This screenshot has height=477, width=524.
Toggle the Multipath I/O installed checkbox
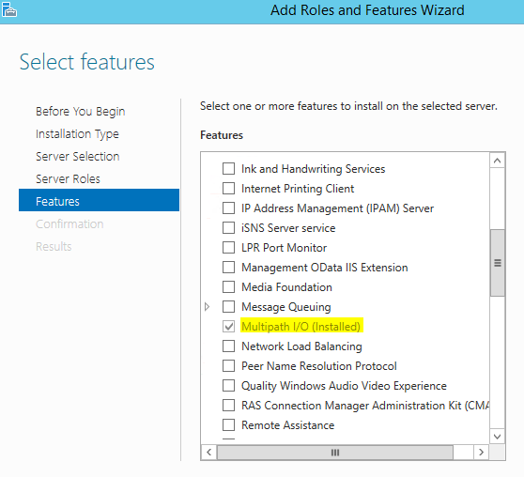pyautogui.click(x=228, y=326)
